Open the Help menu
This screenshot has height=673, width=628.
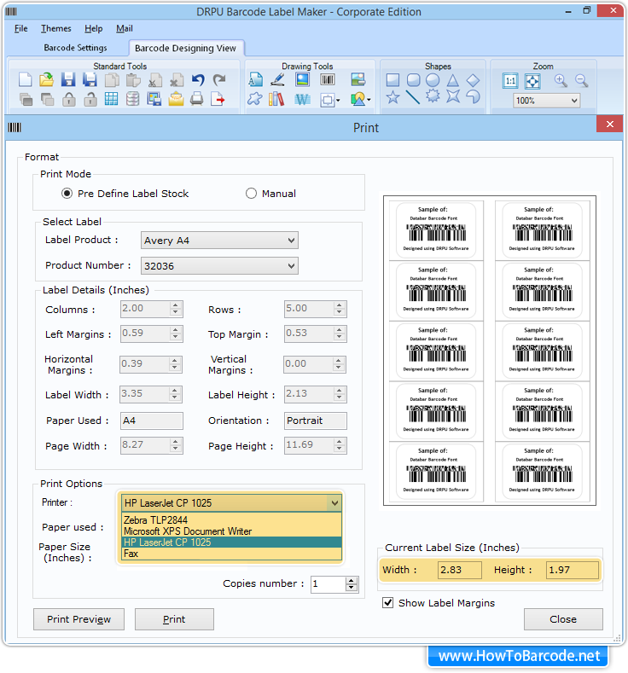tap(94, 28)
